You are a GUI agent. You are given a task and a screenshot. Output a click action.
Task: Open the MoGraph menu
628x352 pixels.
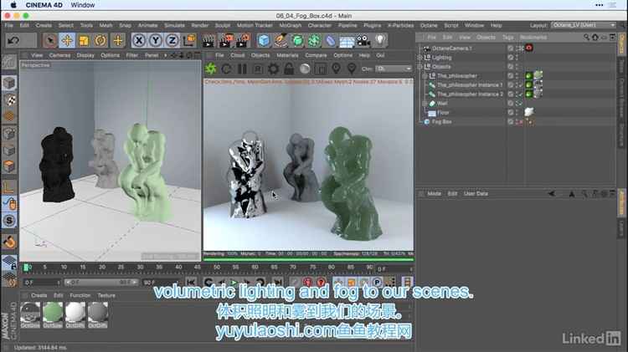pyautogui.click(x=290, y=25)
